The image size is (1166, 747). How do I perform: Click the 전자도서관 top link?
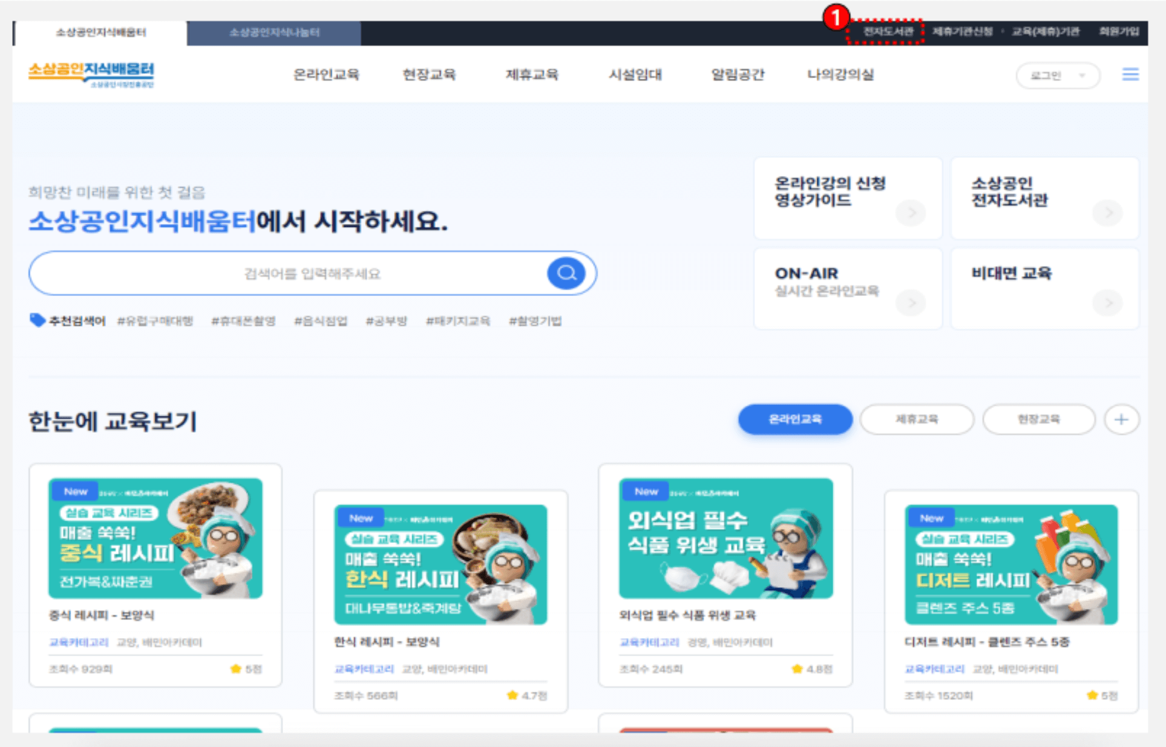(x=887, y=31)
